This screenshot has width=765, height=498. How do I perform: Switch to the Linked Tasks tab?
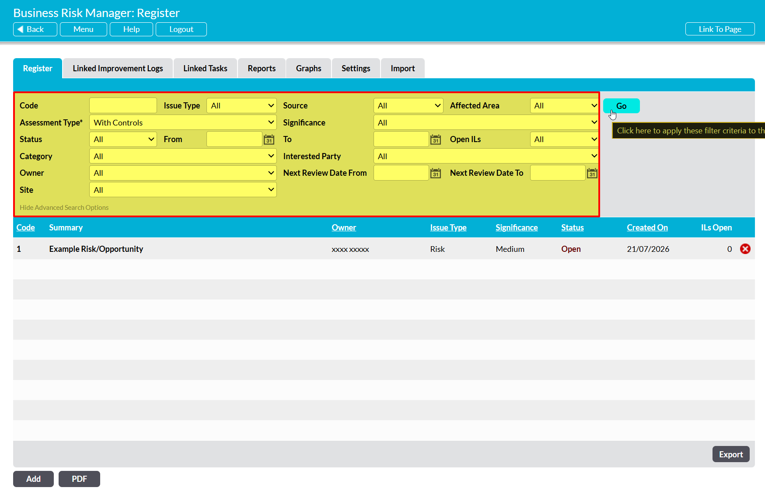click(205, 68)
